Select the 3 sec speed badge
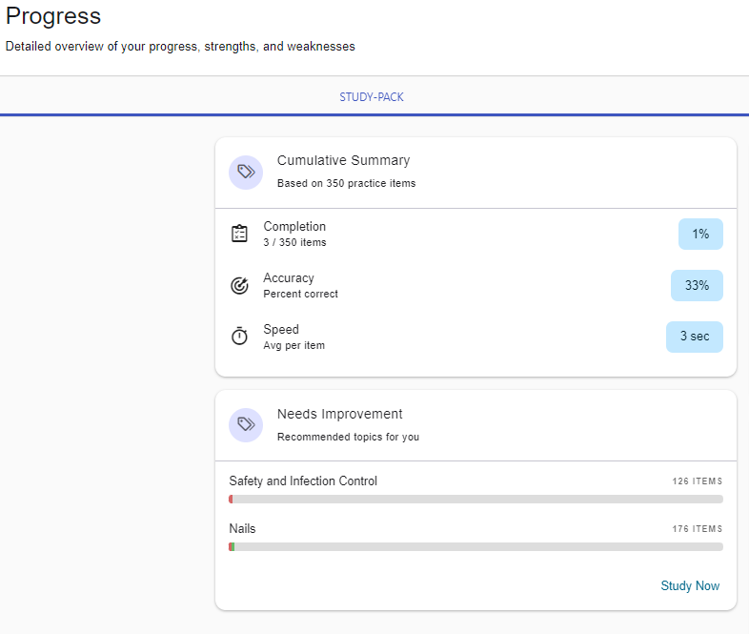Screen dimensions: 749x634 coord(694,337)
